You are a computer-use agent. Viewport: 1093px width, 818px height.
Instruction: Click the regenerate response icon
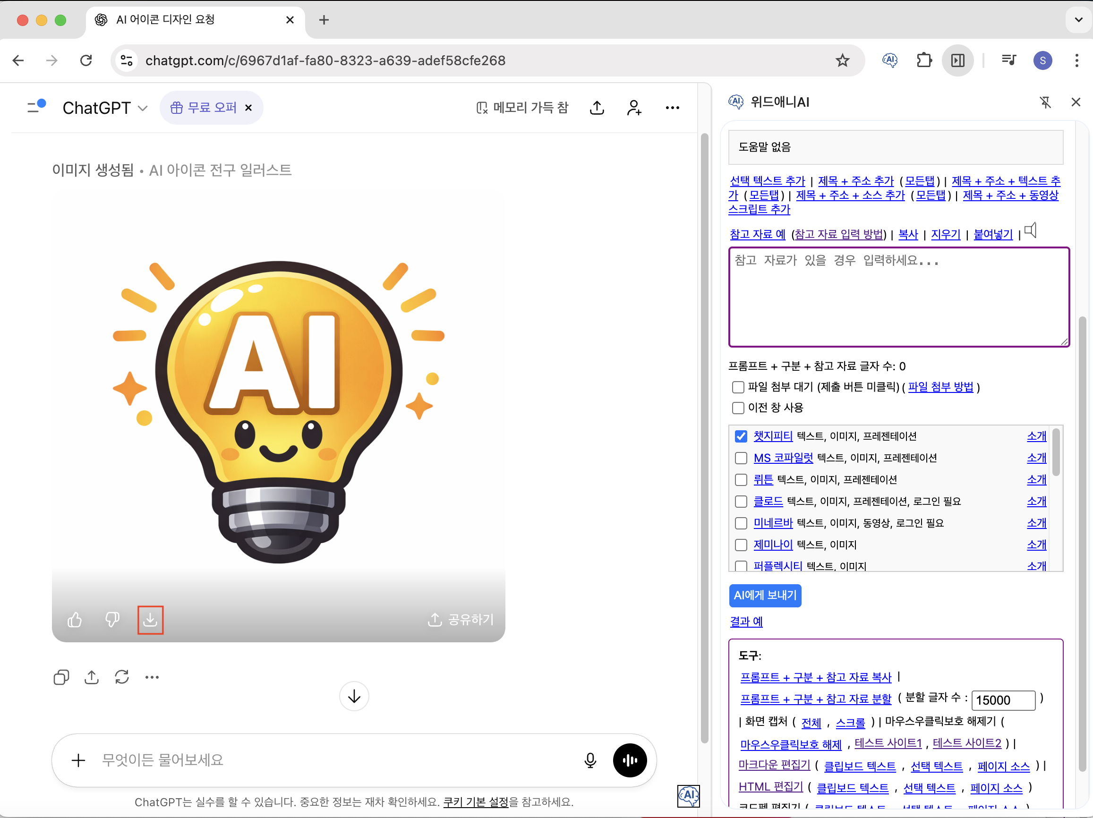pos(121,677)
